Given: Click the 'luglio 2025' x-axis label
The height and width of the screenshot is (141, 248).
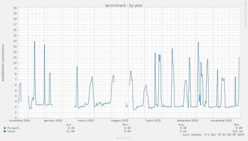Looking at the screenshot, I should click(153, 121).
